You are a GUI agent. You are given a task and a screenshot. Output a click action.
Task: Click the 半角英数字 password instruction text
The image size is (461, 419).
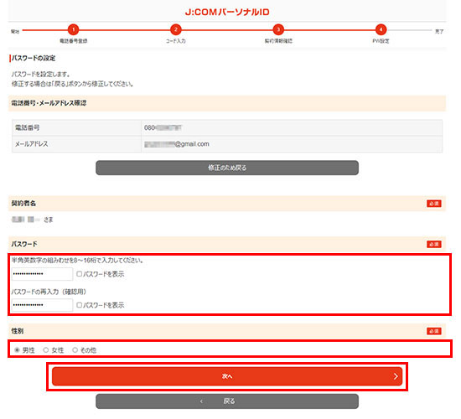[x=77, y=261]
